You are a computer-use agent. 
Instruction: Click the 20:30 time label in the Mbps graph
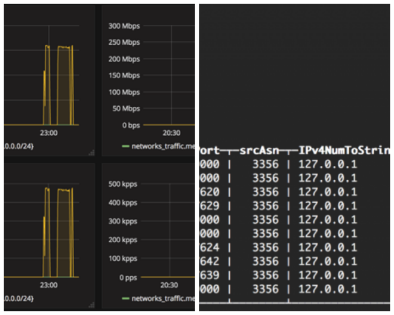tap(171, 134)
